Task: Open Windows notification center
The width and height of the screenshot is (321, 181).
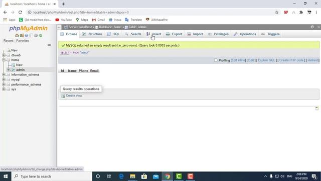Action: [314, 176]
